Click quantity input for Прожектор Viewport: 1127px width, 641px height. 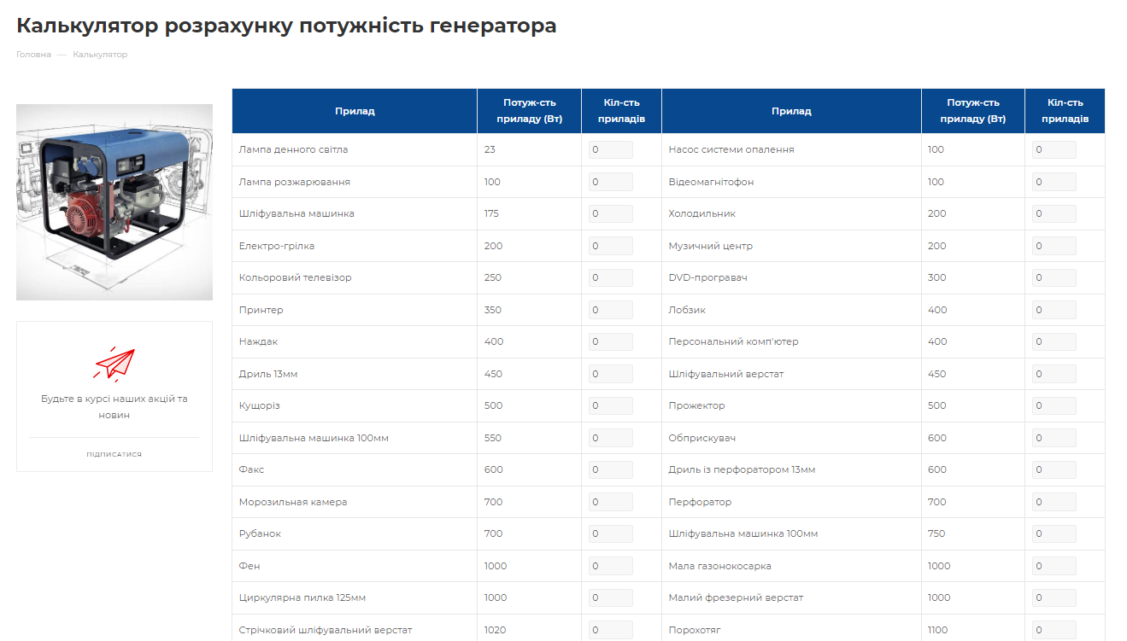pyautogui.click(x=1054, y=405)
